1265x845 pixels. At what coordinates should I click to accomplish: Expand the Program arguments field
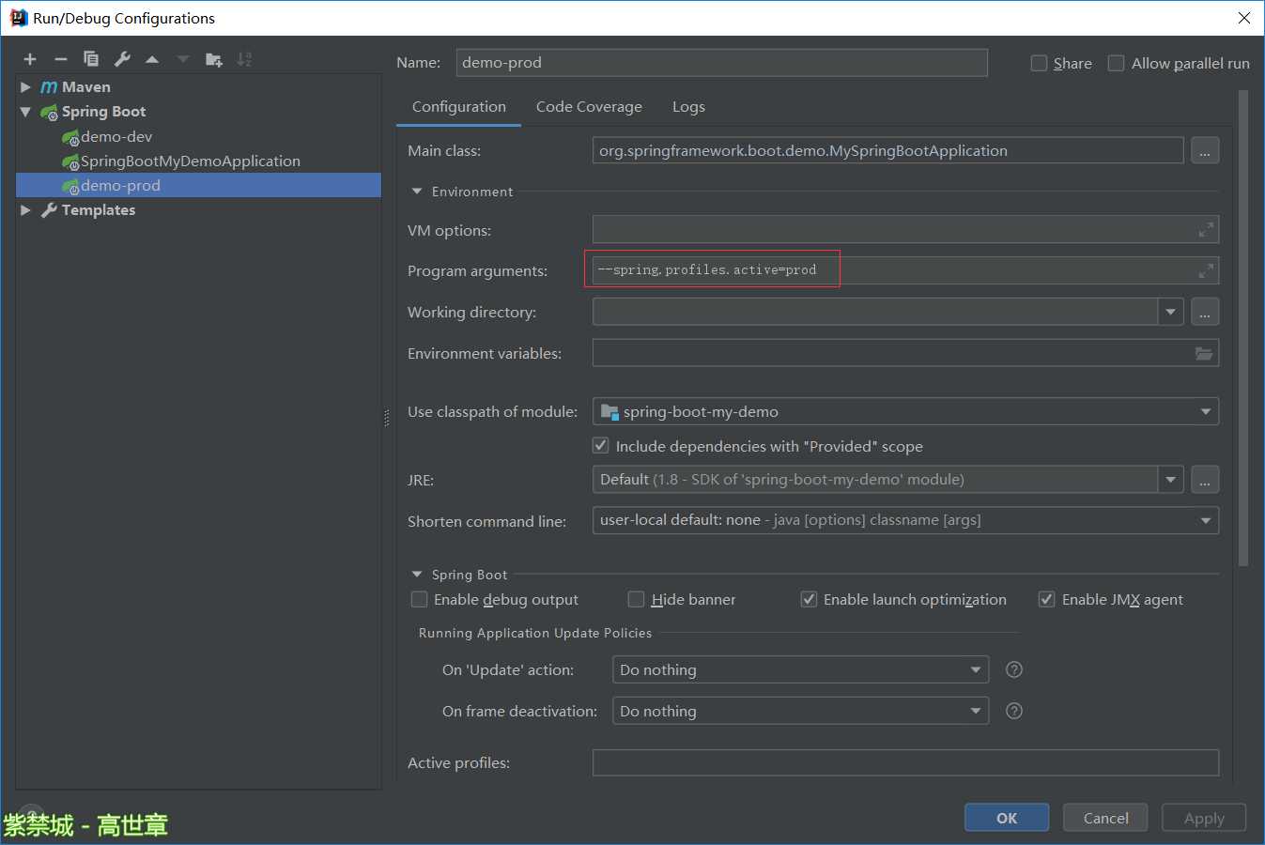point(1206,271)
